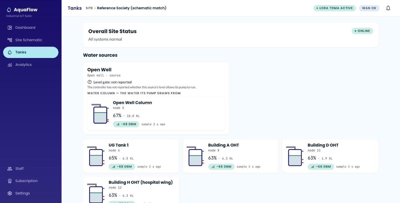Open the Subscription page
This screenshot has width=400, height=203.
pyautogui.click(x=31, y=181)
